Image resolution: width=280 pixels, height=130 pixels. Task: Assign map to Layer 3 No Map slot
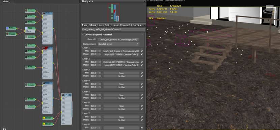click(121, 76)
